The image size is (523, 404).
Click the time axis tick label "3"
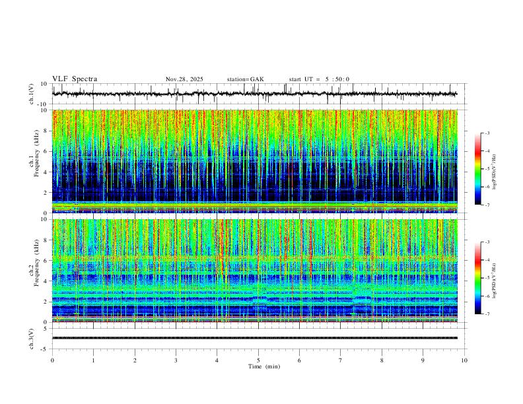(176, 360)
